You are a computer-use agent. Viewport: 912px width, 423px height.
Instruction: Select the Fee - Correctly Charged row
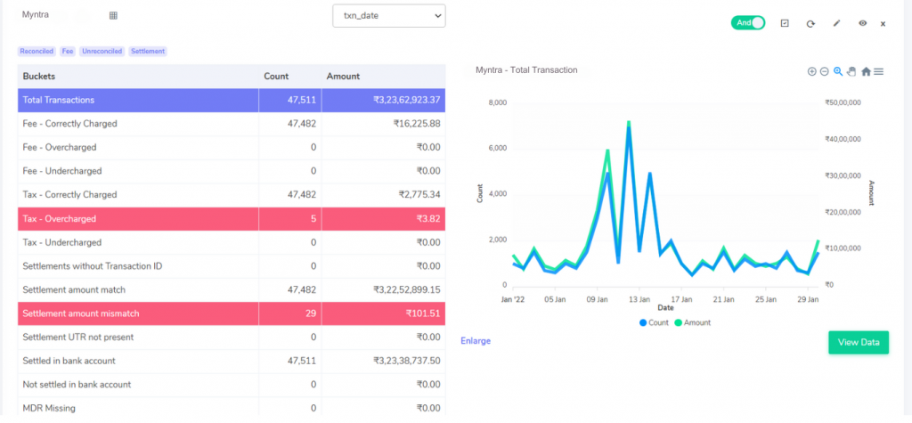232,124
